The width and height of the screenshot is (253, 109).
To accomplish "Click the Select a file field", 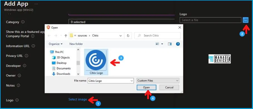I will (x=211, y=20).
